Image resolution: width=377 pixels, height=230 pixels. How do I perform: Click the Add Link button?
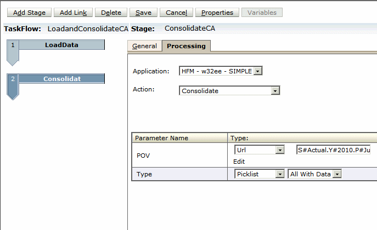pos(73,13)
